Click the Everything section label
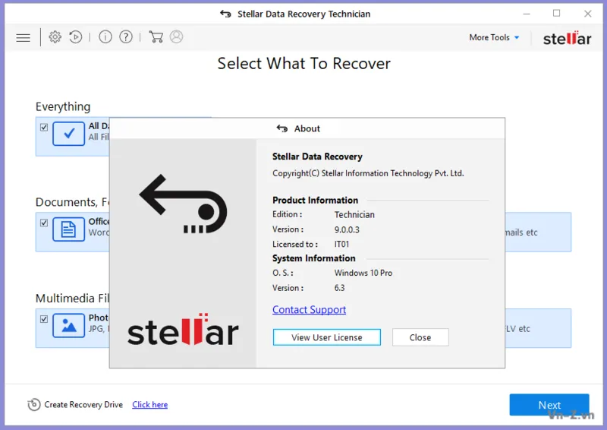607x430 pixels. (63, 106)
